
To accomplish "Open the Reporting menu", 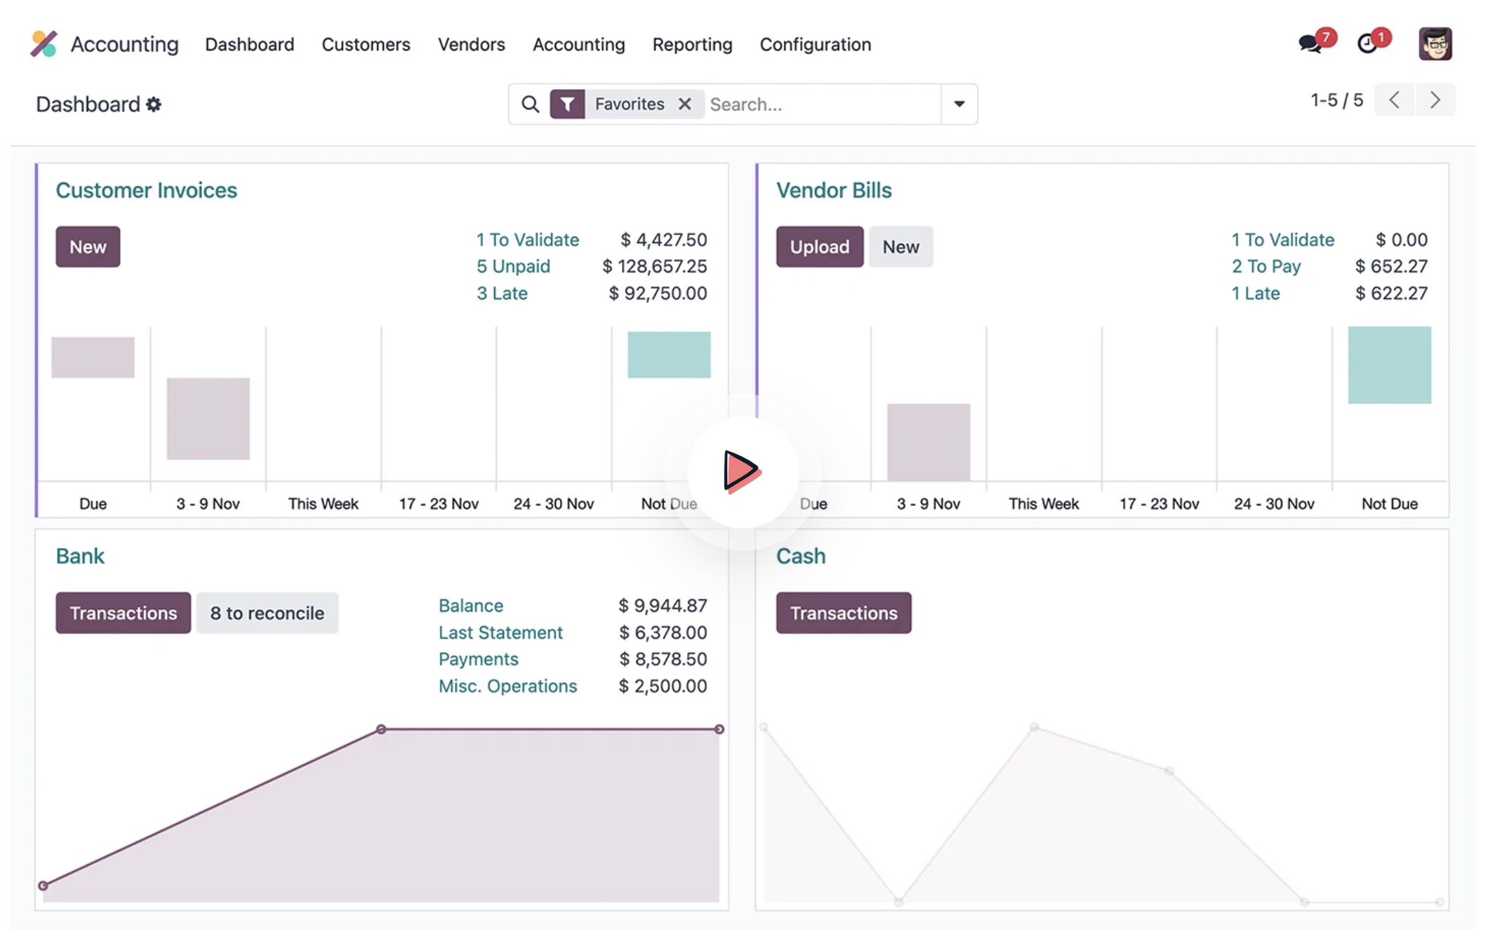I will tap(692, 44).
